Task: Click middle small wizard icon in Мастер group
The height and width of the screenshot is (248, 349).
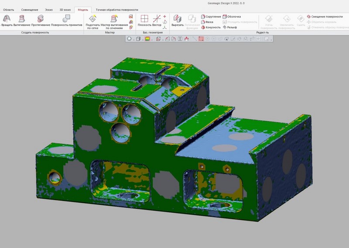Action: pyautogui.click(x=131, y=22)
